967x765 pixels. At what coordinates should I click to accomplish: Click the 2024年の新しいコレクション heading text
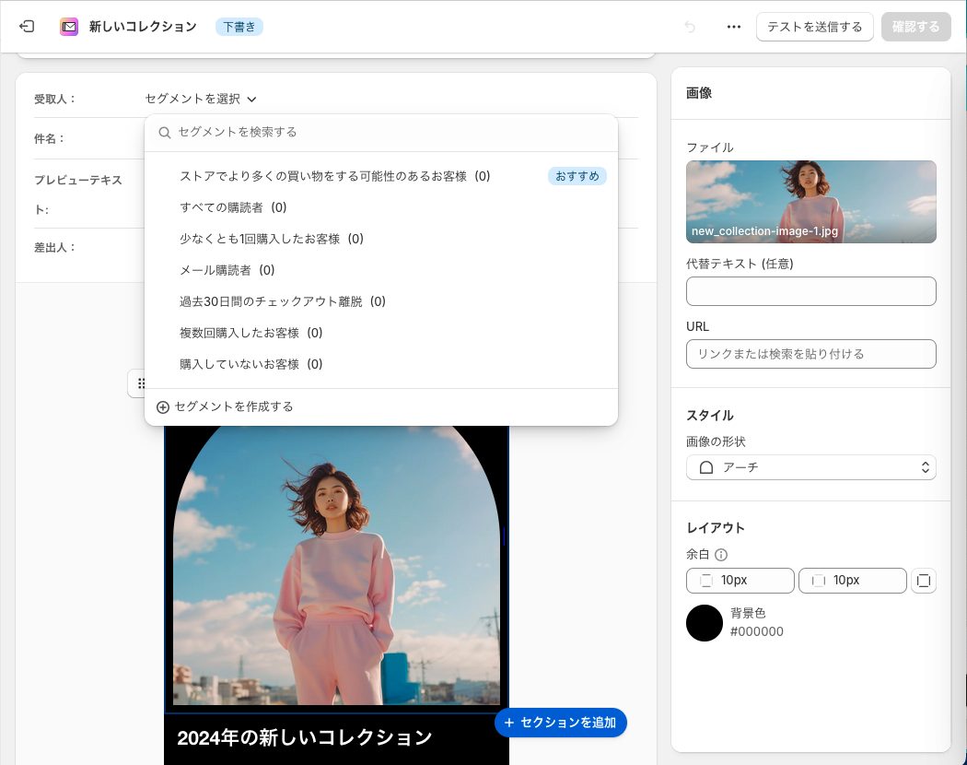pyautogui.click(x=305, y=737)
